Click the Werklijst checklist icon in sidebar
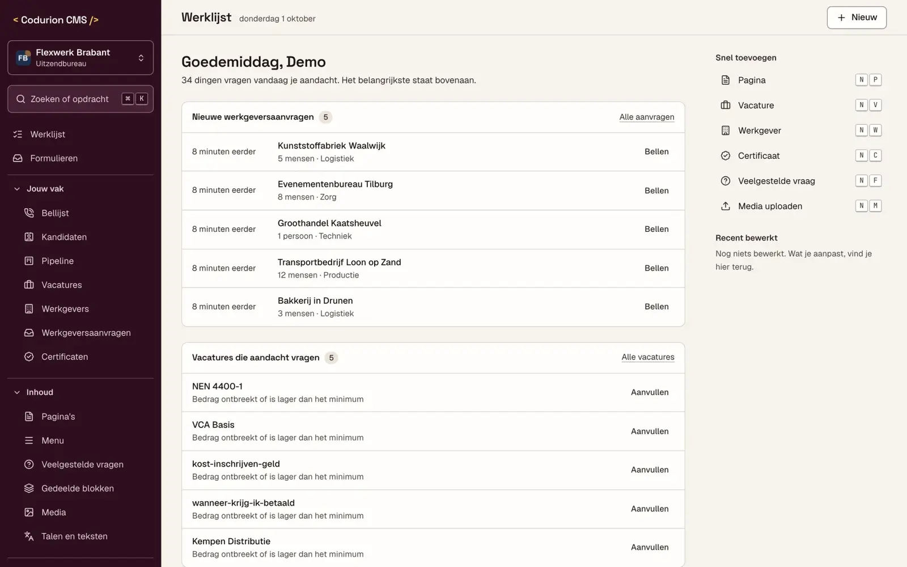Viewport: 907px width, 567px height. [18, 134]
